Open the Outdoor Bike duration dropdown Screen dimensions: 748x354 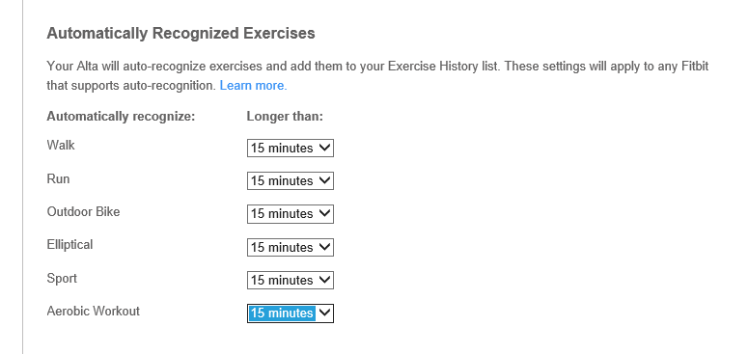[291, 214]
